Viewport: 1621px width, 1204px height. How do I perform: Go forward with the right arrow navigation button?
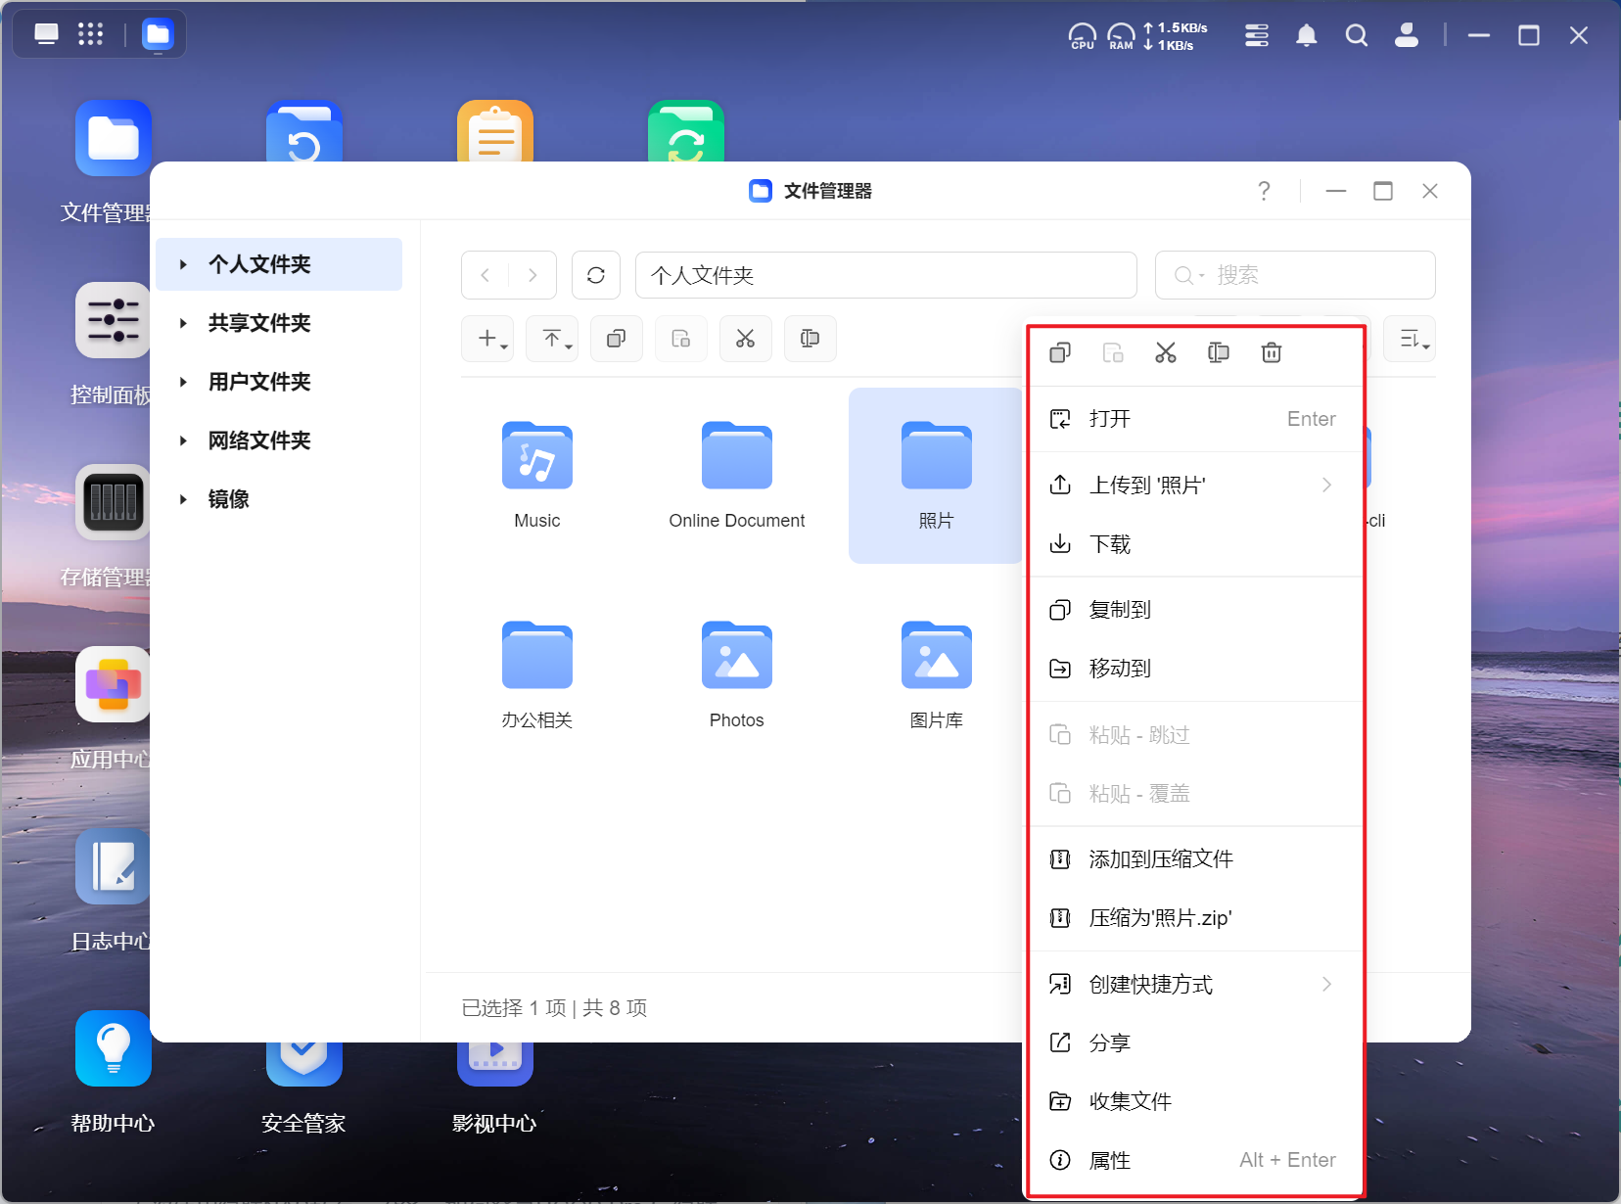point(533,275)
